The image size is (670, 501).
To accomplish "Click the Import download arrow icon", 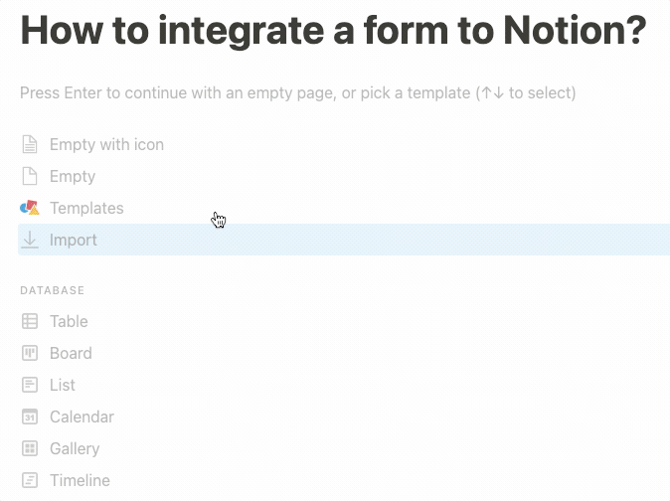I will 30,240.
